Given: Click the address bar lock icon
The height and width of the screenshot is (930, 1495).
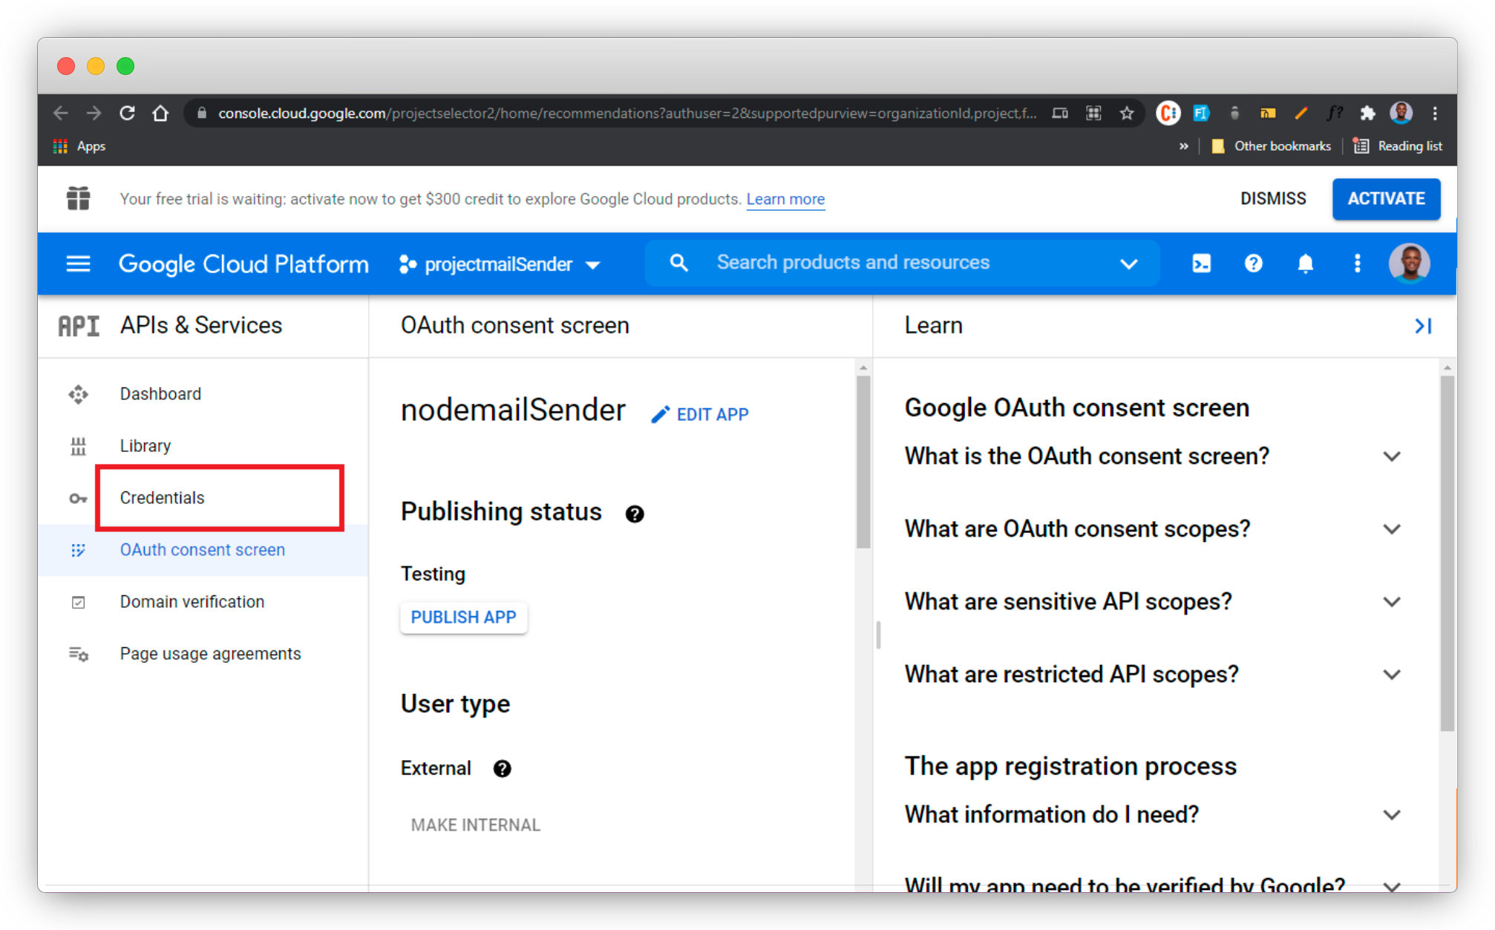Looking at the screenshot, I should tap(201, 113).
